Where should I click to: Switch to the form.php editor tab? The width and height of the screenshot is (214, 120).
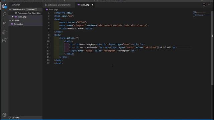tap(85, 5)
